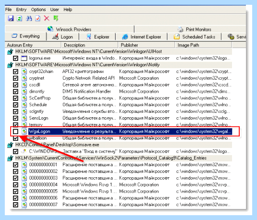Click the red Delete X toolbar icon

click(47, 18)
